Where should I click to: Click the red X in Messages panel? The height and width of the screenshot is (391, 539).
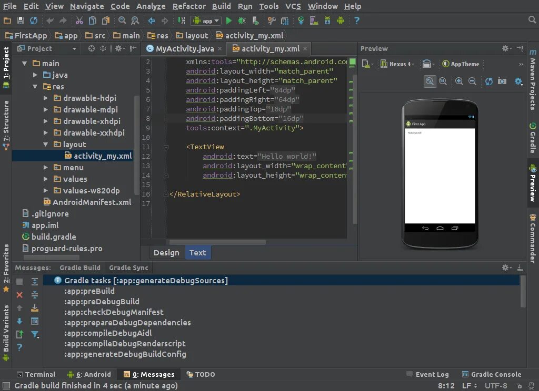19,295
